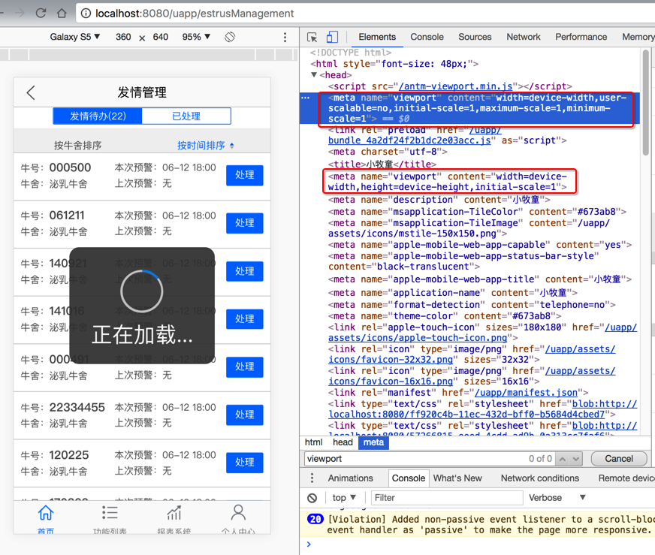Click 处理 for cow 061211

coord(244,223)
